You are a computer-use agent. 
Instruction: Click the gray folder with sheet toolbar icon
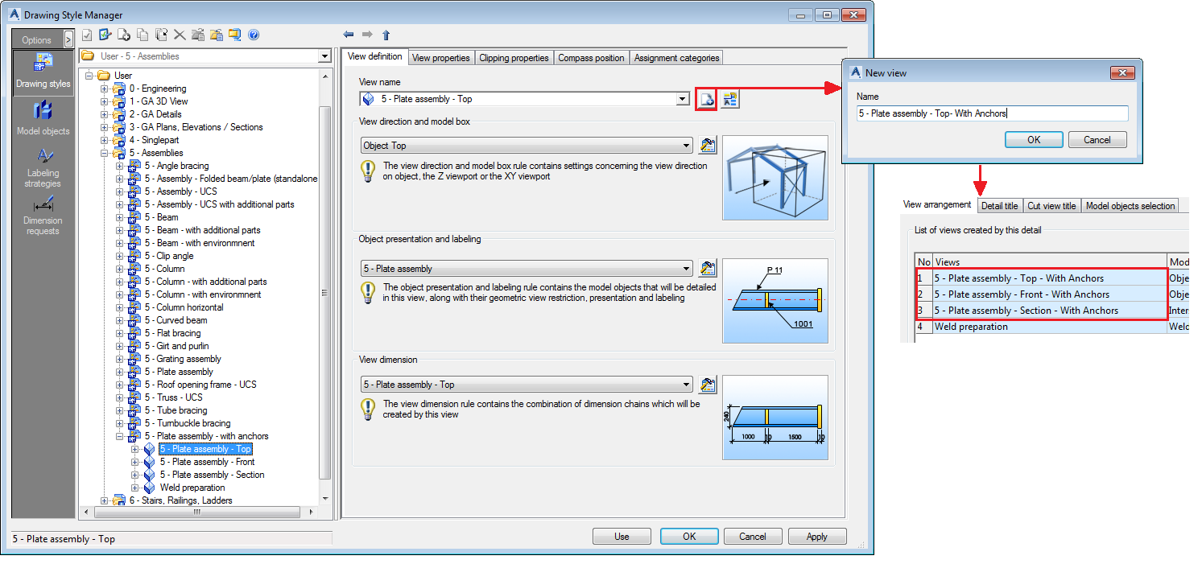tap(198, 35)
